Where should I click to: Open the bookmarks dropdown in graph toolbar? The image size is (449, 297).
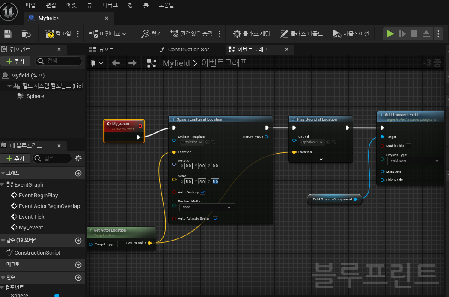point(97,63)
